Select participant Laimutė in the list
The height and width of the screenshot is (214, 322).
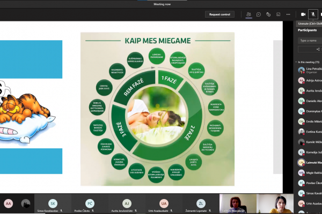click(x=309, y=163)
